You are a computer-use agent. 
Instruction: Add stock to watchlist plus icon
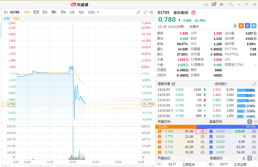point(254,26)
